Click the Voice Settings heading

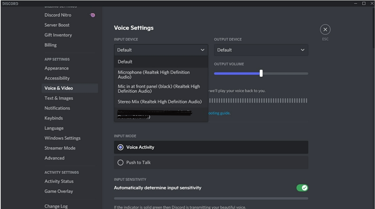(x=133, y=28)
